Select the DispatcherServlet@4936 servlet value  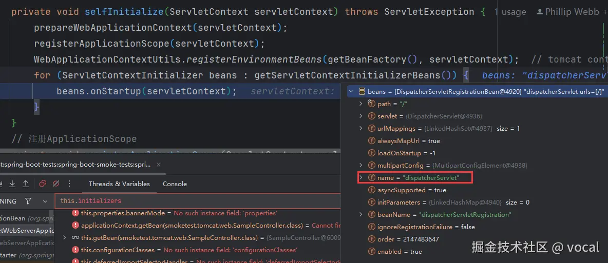[444, 116]
